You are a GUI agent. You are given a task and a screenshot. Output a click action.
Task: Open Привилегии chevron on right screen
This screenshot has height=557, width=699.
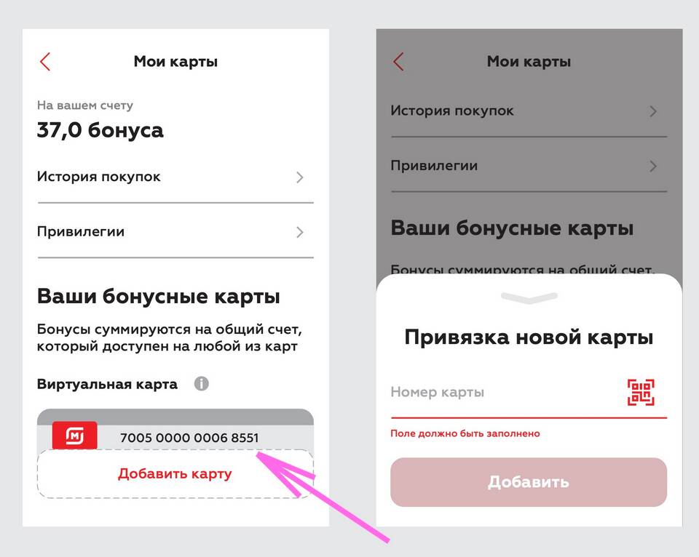point(653,166)
